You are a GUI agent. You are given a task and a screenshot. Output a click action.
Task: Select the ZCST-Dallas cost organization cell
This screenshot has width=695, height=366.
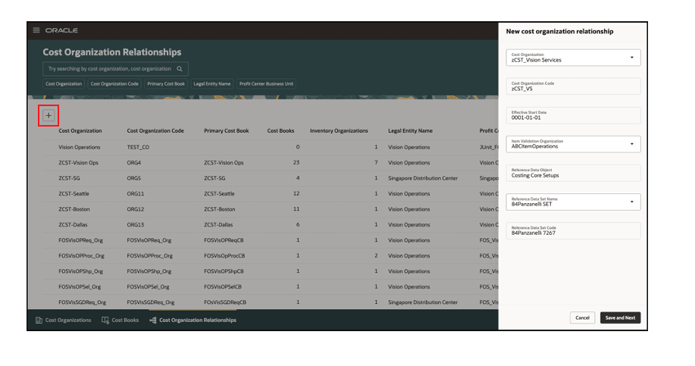point(73,224)
